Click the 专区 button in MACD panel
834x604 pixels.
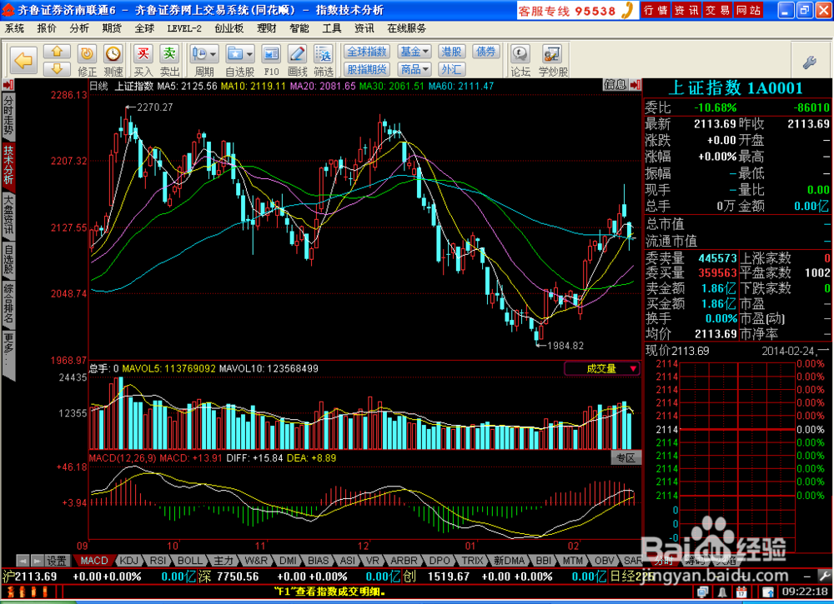point(626,458)
